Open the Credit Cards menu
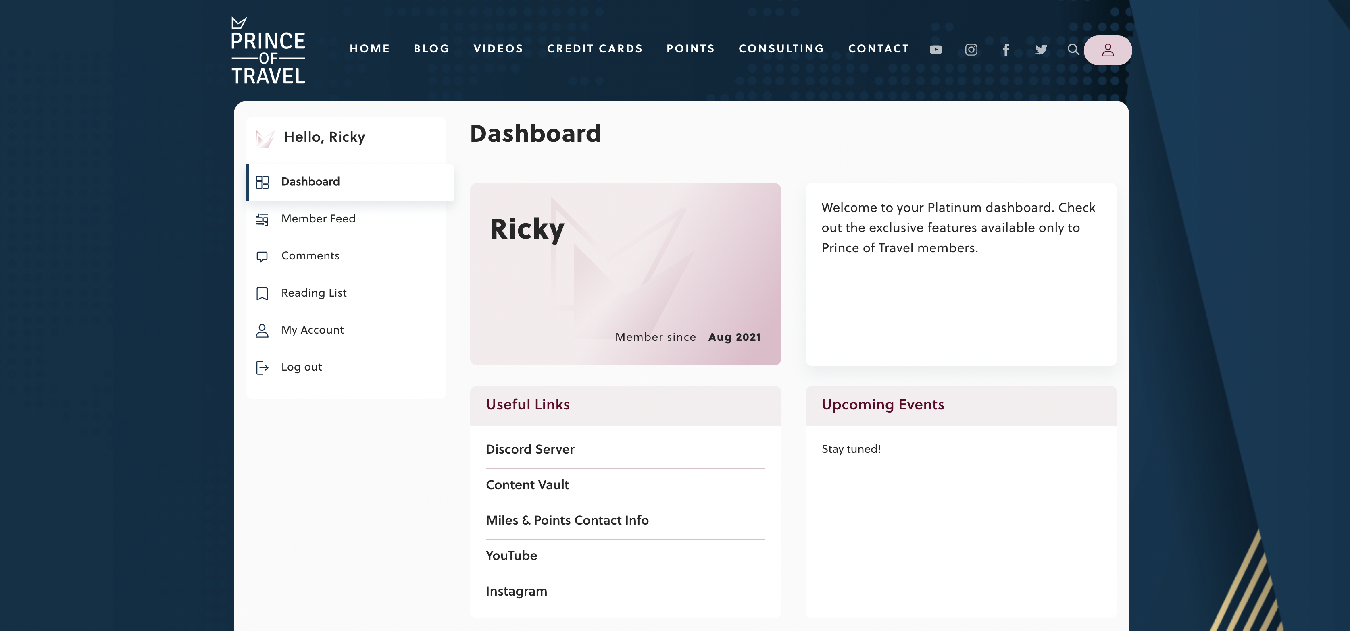Viewport: 1350px width, 631px height. coord(594,49)
